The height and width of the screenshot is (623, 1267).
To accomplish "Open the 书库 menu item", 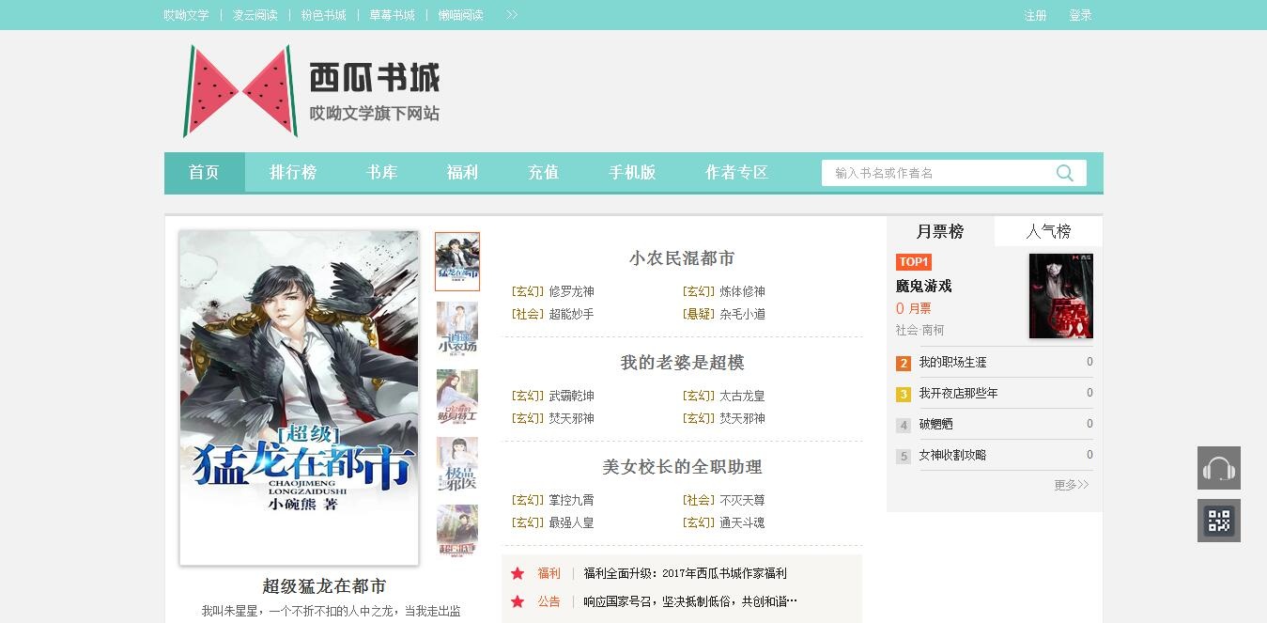I will point(382,173).
